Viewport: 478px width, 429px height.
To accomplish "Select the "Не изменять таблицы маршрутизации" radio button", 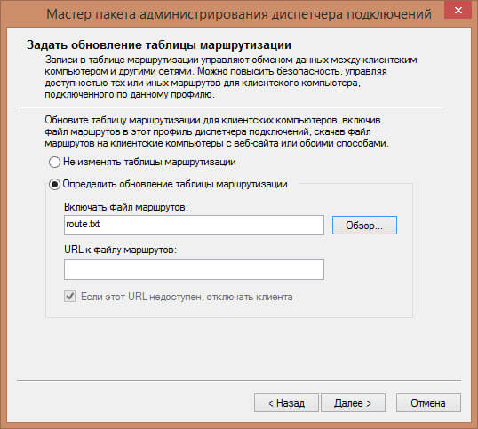I will pos(54,162).
